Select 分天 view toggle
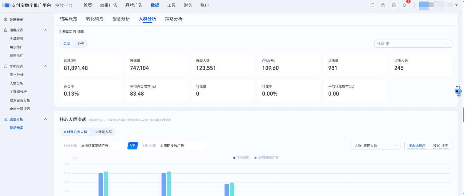 [81, 44]
